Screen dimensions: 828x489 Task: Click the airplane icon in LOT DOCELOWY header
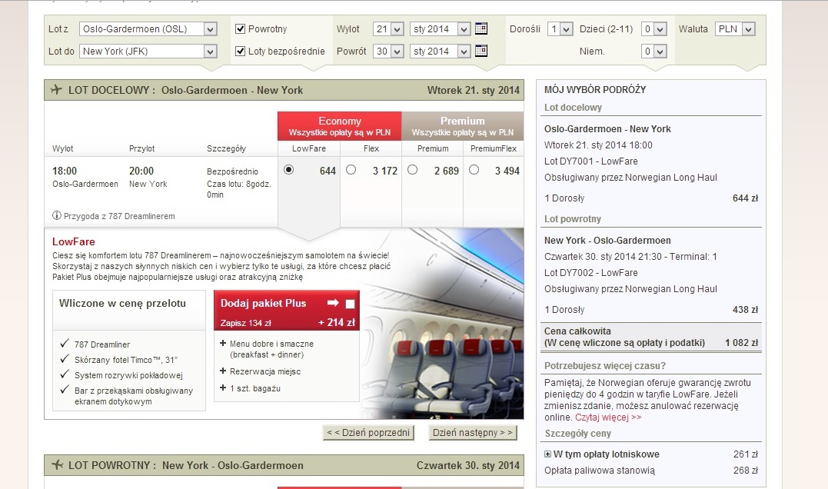pyautogui.click(x=56, y=90)
